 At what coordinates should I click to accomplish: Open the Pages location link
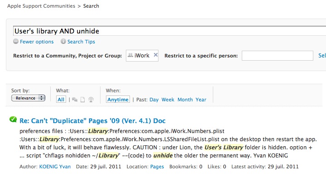157,167
